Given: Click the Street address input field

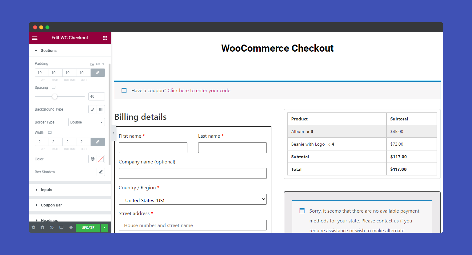Looking at the screenshot, I should 193,225.
